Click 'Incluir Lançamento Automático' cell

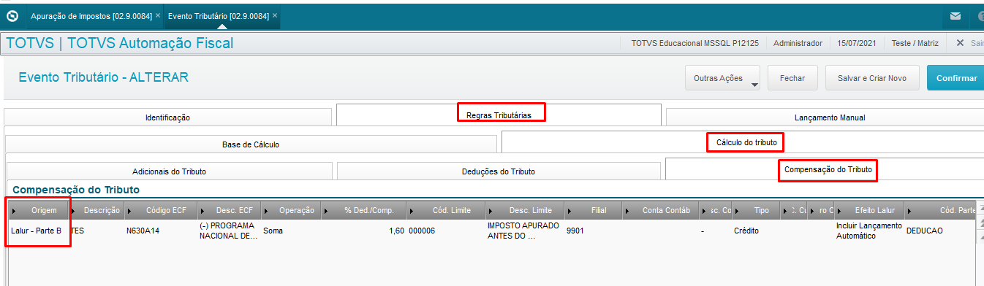(868, 231)
